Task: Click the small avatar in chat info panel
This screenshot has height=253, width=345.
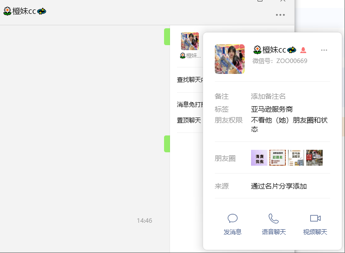Action: click(x=190, y=41)
